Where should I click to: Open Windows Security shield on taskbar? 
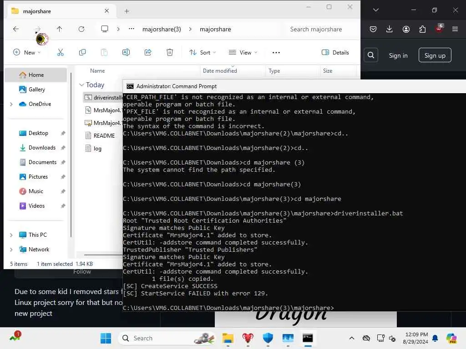point(268,338)
